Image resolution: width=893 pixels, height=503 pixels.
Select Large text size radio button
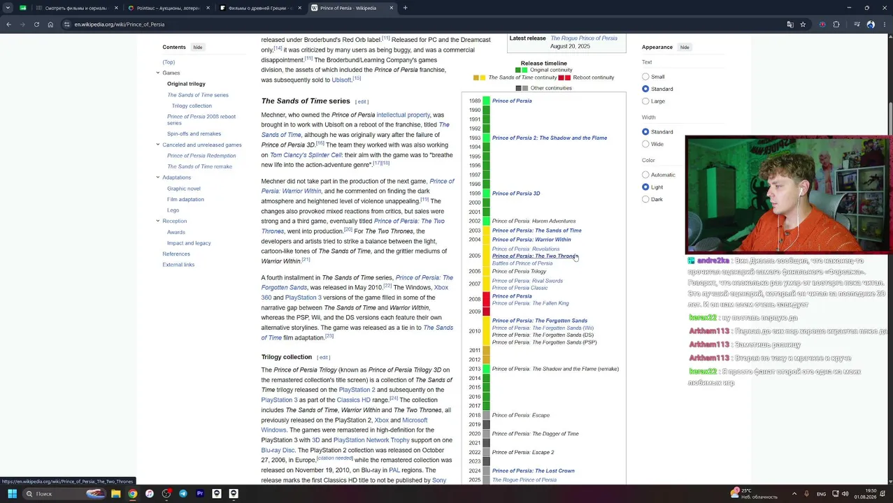[x=645, y=101]
